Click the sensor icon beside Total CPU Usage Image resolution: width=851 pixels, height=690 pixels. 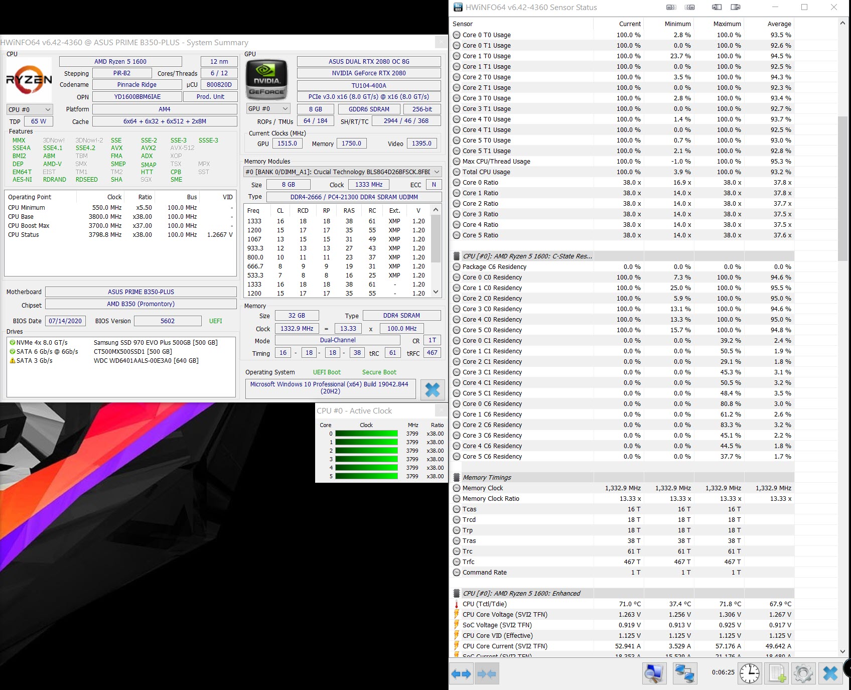pyautogui.click(x=457, y=172)
